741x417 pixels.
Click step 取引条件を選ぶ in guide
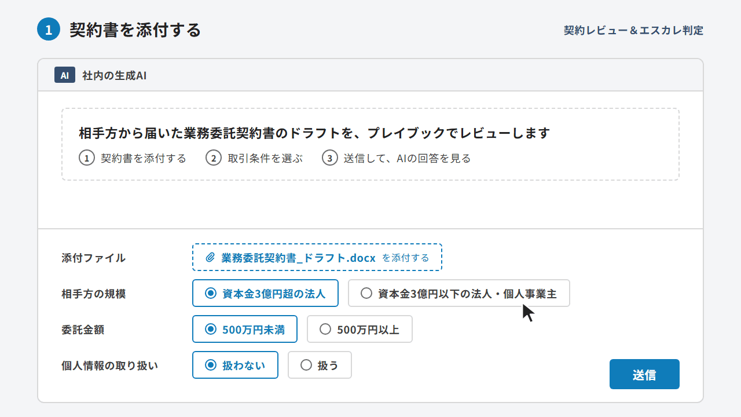click(254, 158)
